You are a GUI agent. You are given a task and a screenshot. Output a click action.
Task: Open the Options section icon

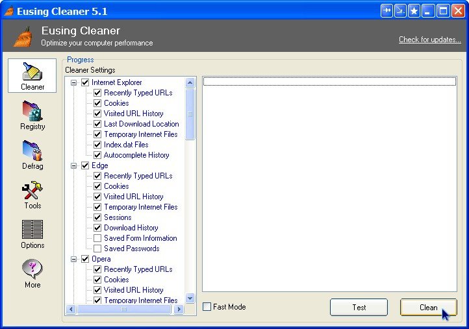click(x=32, y=229)
